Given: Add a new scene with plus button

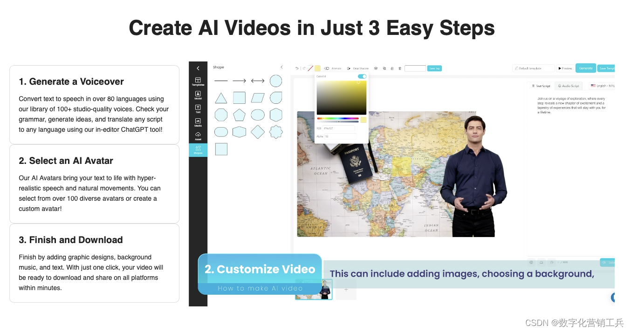Looking at the screenshot, I should click(346, 290).
